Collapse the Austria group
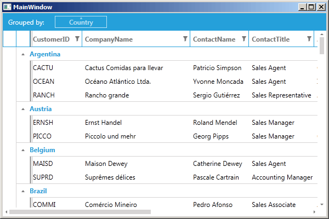 pos(22,109)
